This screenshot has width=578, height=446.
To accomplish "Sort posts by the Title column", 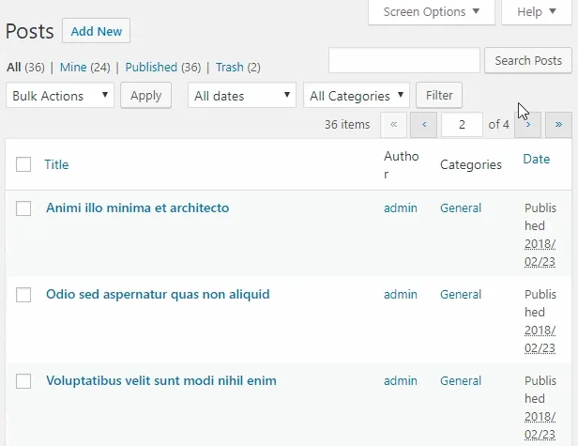I will [56, 165].
